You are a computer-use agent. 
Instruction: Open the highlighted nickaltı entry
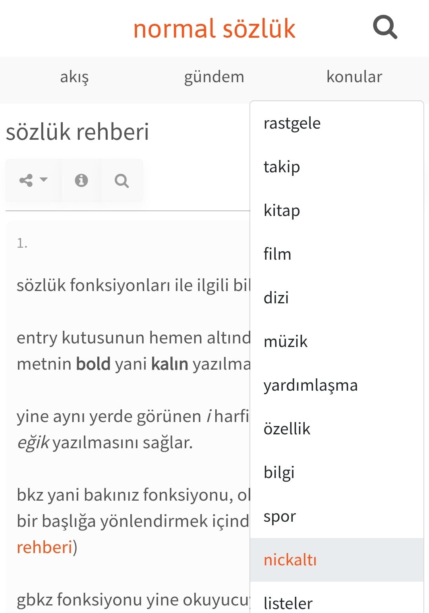pyautogui.click(x=337, y=560)
